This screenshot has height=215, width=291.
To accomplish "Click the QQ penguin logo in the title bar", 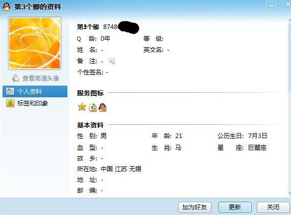I will click(6, 7).
